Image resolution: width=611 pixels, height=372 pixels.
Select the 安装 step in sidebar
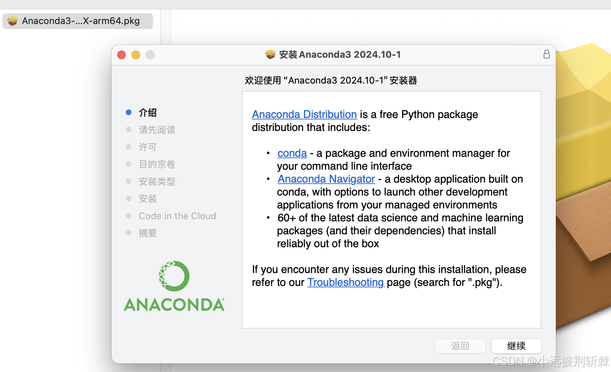coord(148,199)
